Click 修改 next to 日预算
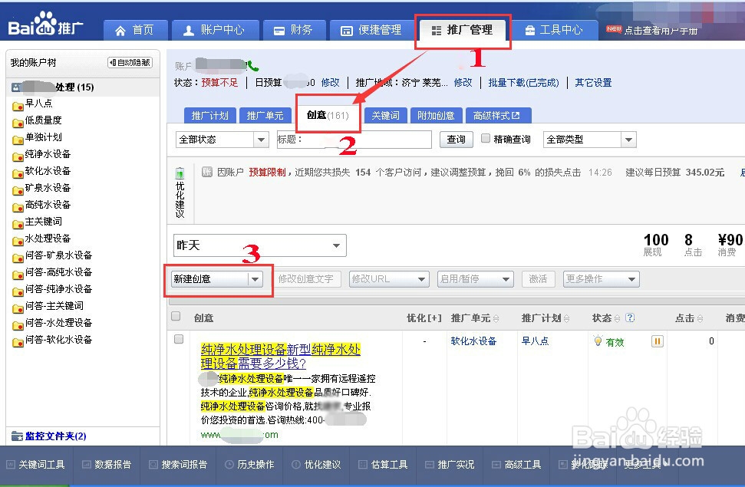The width and height of the screenshot is (745, 487). [330, 83]
